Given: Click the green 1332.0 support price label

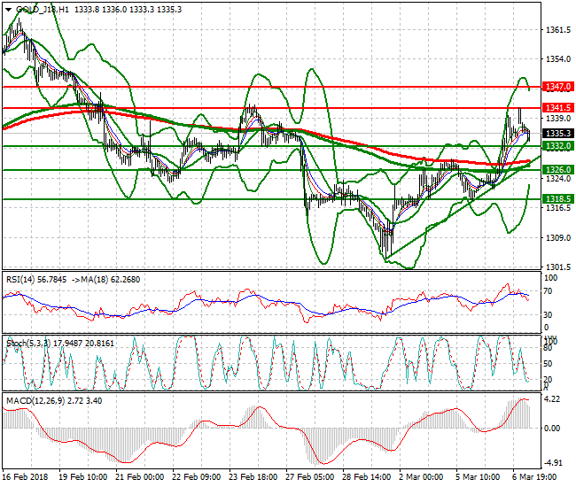Looking at the screenshot, I should (x=558, y=146).
